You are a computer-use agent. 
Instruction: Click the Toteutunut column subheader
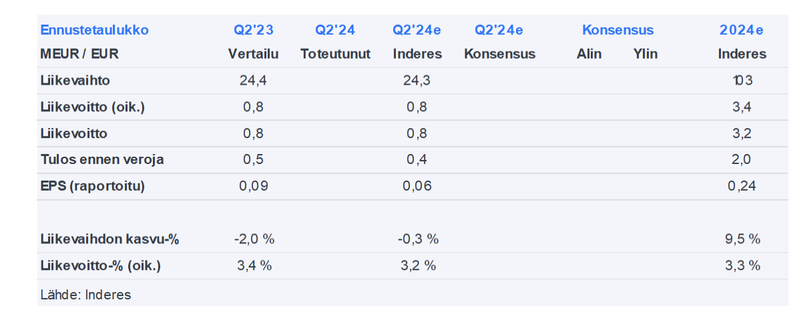point(335,54)
